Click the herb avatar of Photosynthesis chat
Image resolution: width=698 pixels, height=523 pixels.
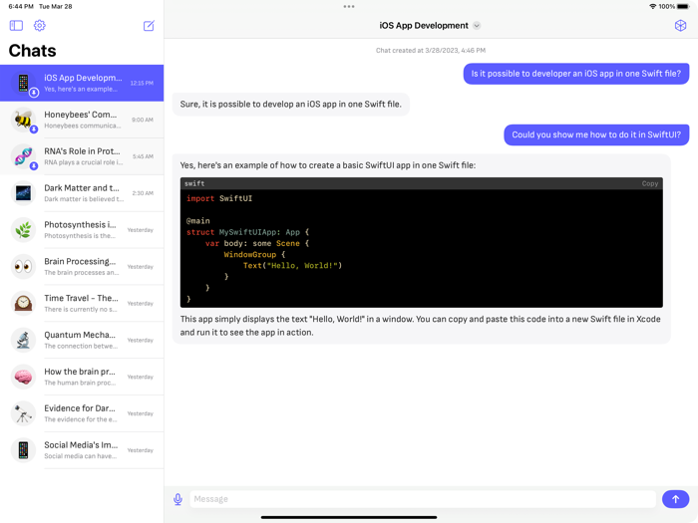[x=23, y=230]
